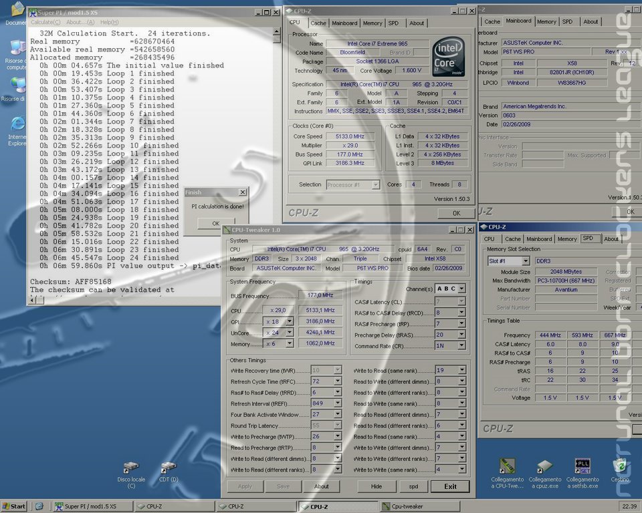Image resolution: width=642 pixels, height=513 pixels.
Task: Click the spd button in CPU-Tweaker
Action: click(x=413, y=486)
